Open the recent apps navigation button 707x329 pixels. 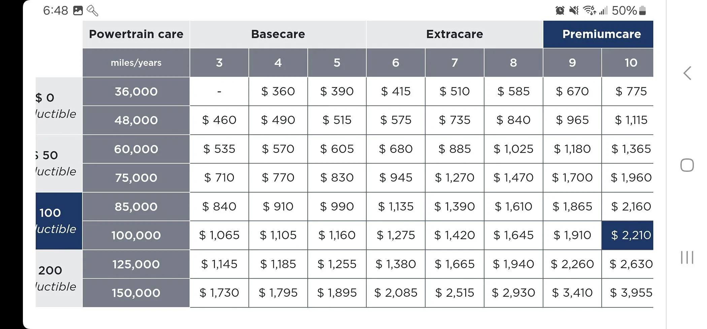tap(687, 257)
